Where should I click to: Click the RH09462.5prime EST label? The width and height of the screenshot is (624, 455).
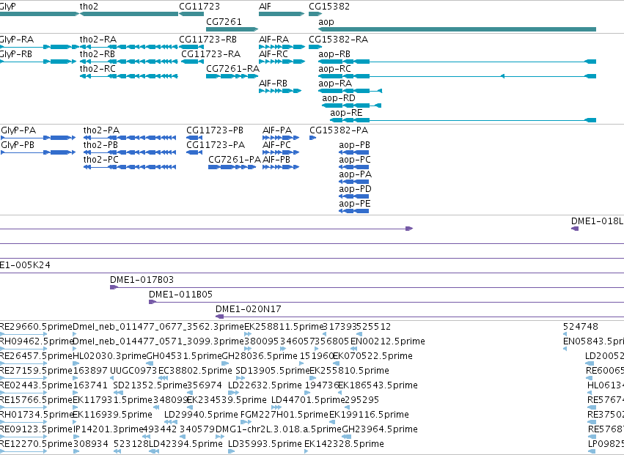coord(37,341)
